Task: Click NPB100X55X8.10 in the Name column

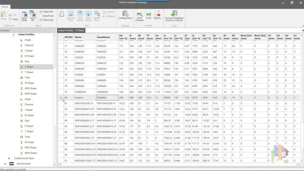Action: pyautogui.click(x=85, y=104)
